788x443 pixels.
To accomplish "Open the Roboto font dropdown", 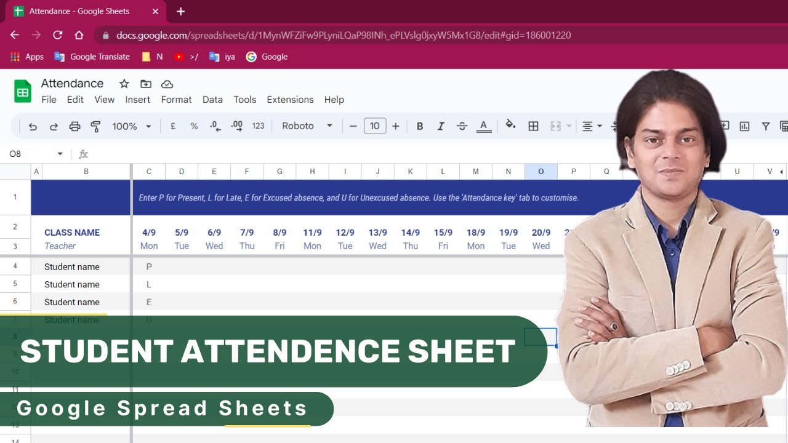I will point(307,126).
